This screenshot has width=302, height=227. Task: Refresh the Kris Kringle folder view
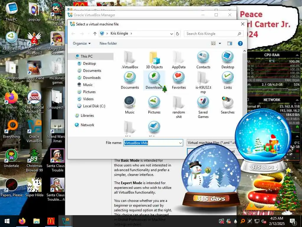[x=177, y=34]
